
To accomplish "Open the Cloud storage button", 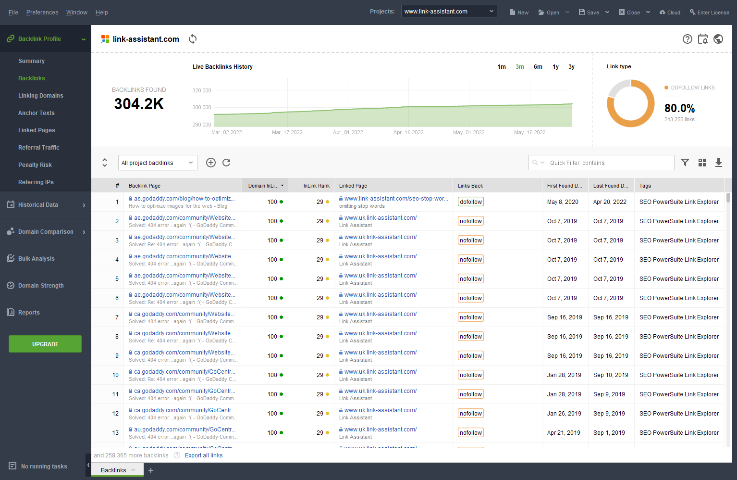I will (x=670, y=12).
